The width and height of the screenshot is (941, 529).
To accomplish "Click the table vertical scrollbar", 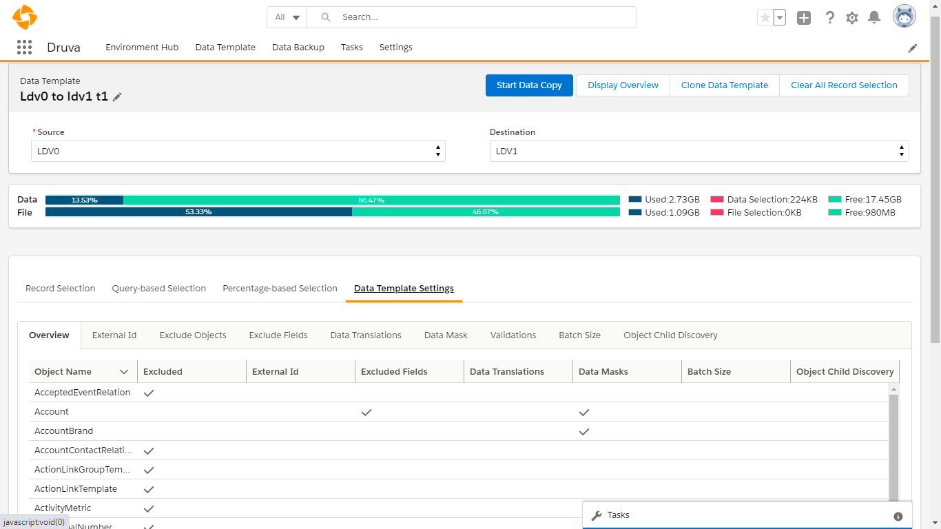I will (893, 448).
